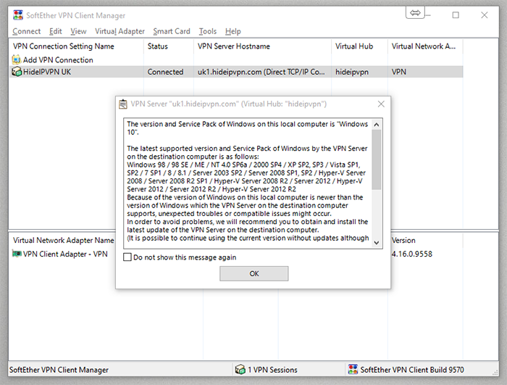The width and height of the screenshot is (507, 385).
Task: Click Virtual Network Adapter Name column header
Action: point(63,240)
